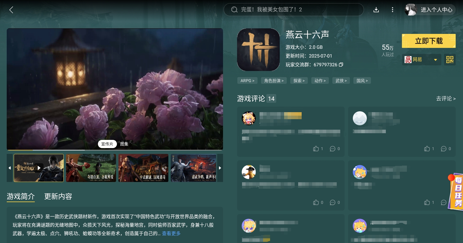Viewport: 463px width, 243px height.
Task: Click the search magnifier icon
Action: 234,10
